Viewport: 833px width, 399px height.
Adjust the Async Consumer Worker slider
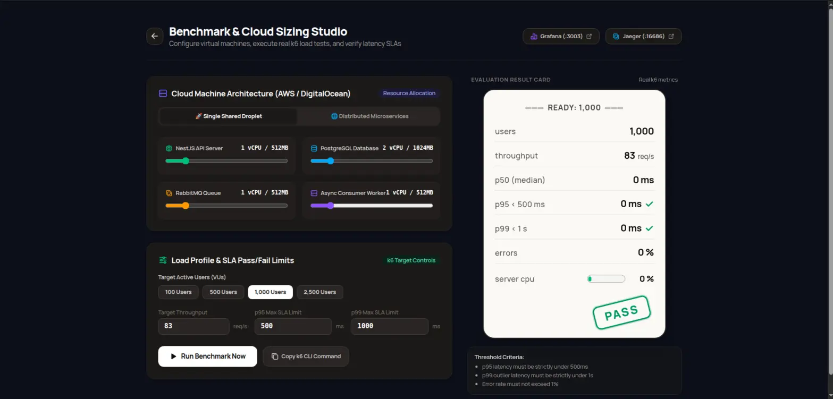click(372, 206)
